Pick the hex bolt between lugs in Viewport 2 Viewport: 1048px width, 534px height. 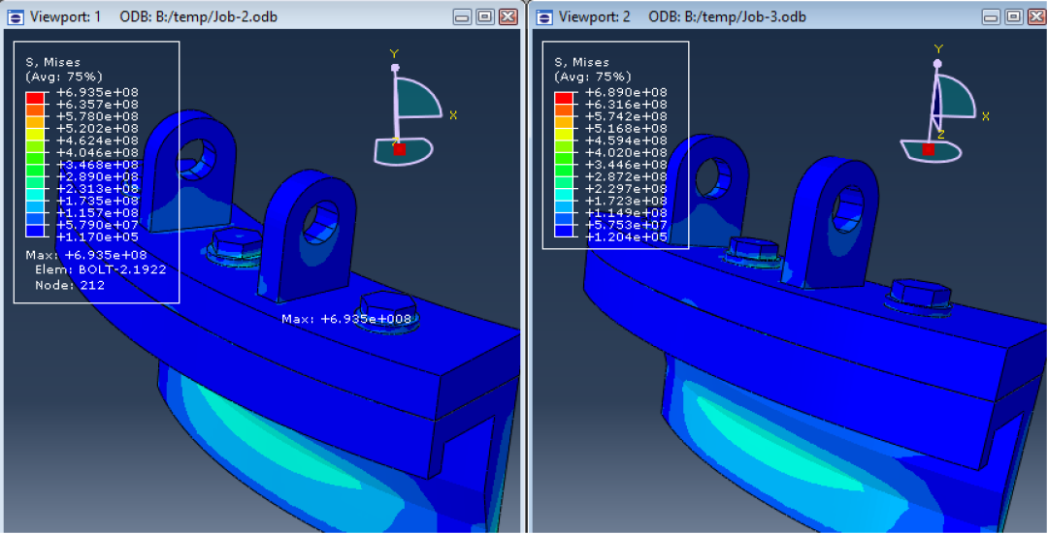[x=753, y=254]
